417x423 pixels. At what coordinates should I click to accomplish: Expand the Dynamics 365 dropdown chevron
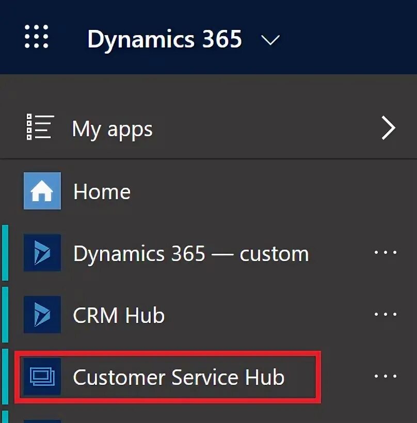click(270, 40)
